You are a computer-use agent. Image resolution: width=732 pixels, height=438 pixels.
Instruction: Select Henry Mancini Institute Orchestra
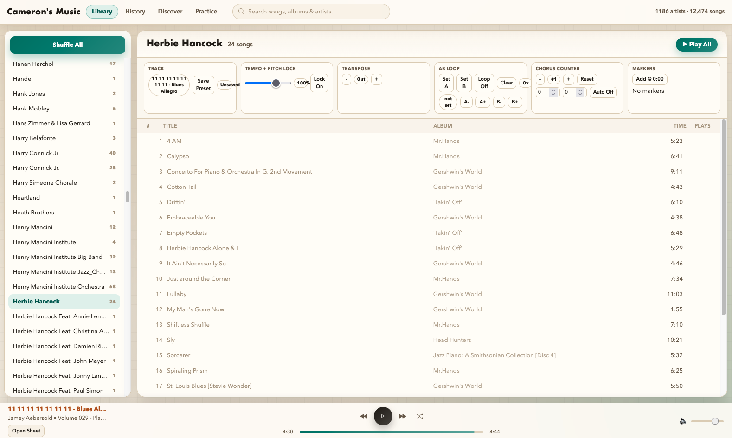click(x=64, y=287)
